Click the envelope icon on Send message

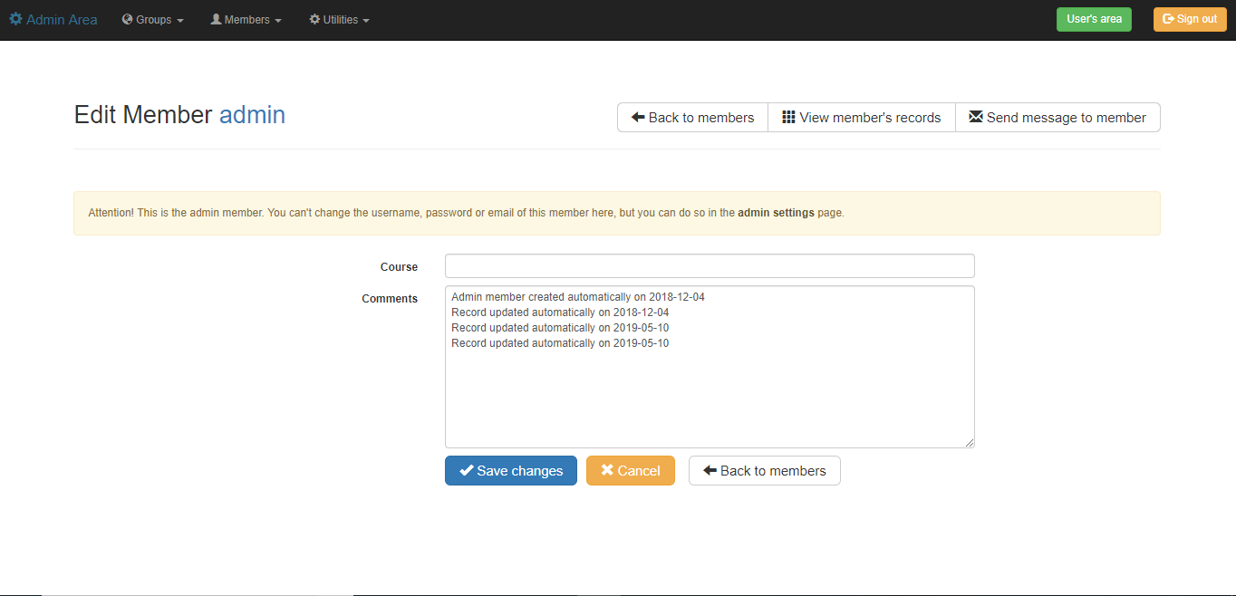[976, 117]
